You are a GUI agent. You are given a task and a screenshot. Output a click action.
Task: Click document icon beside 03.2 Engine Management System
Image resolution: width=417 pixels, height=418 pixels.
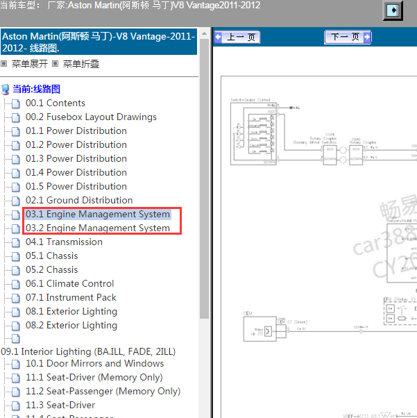tap(16, 228)
